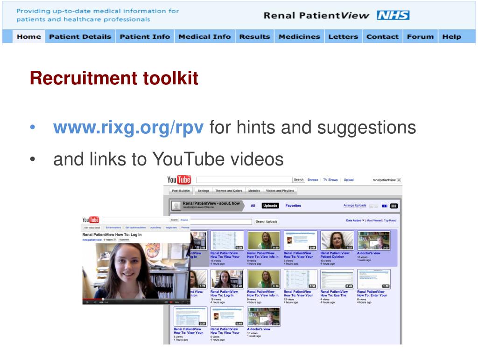Show All channel content
This screenshot has height=358, width=478.
(x=253, y=206)
